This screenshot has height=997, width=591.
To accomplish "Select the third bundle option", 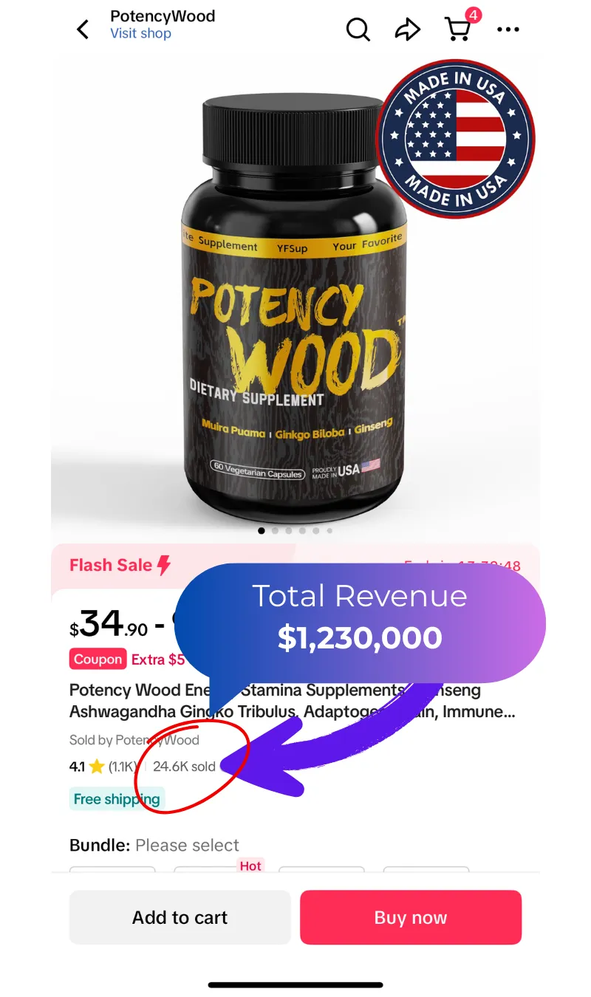I will coord(321,868).
